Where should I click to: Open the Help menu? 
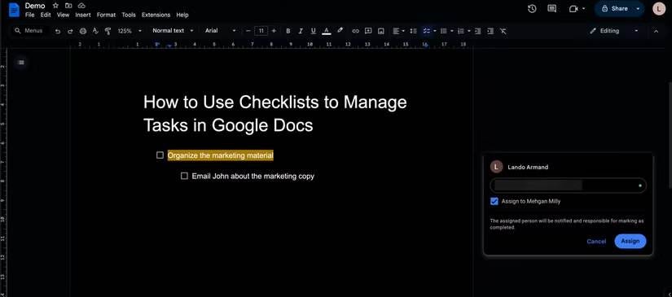pos(182,15)
